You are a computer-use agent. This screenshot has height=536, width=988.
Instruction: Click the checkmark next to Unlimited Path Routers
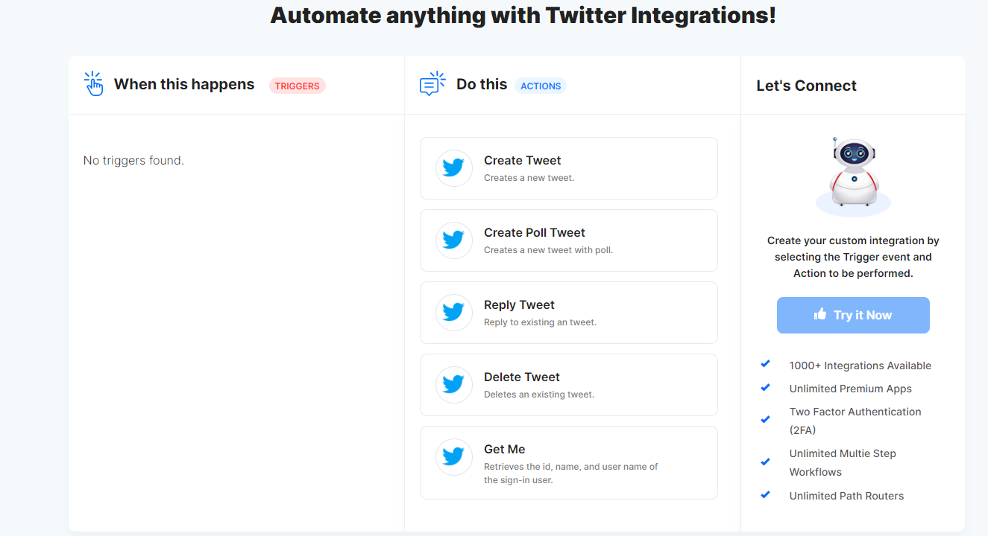pyautogui.click(x=765, y=494)
